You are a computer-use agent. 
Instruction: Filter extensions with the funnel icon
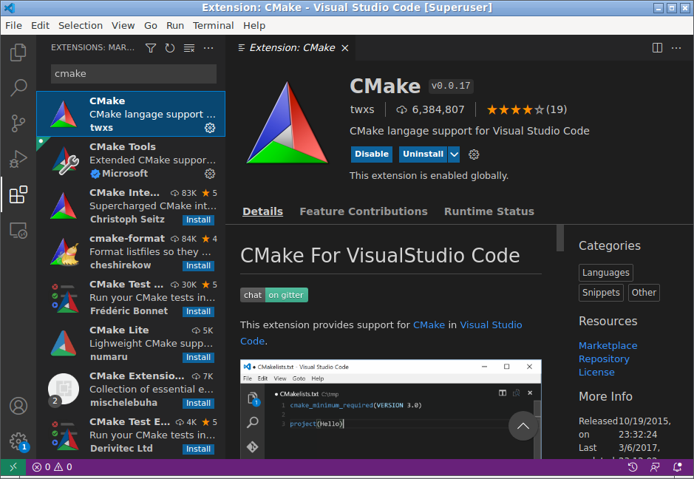pyautogui.click(x=151, y=48)
